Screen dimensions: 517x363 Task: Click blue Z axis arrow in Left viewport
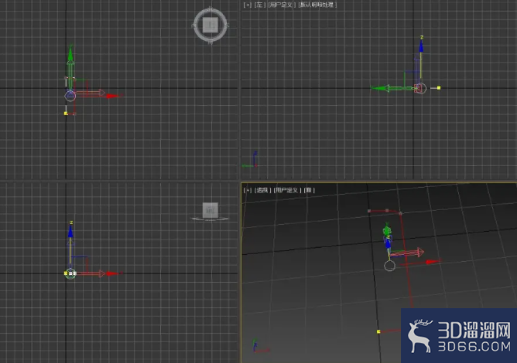point(421,46)
